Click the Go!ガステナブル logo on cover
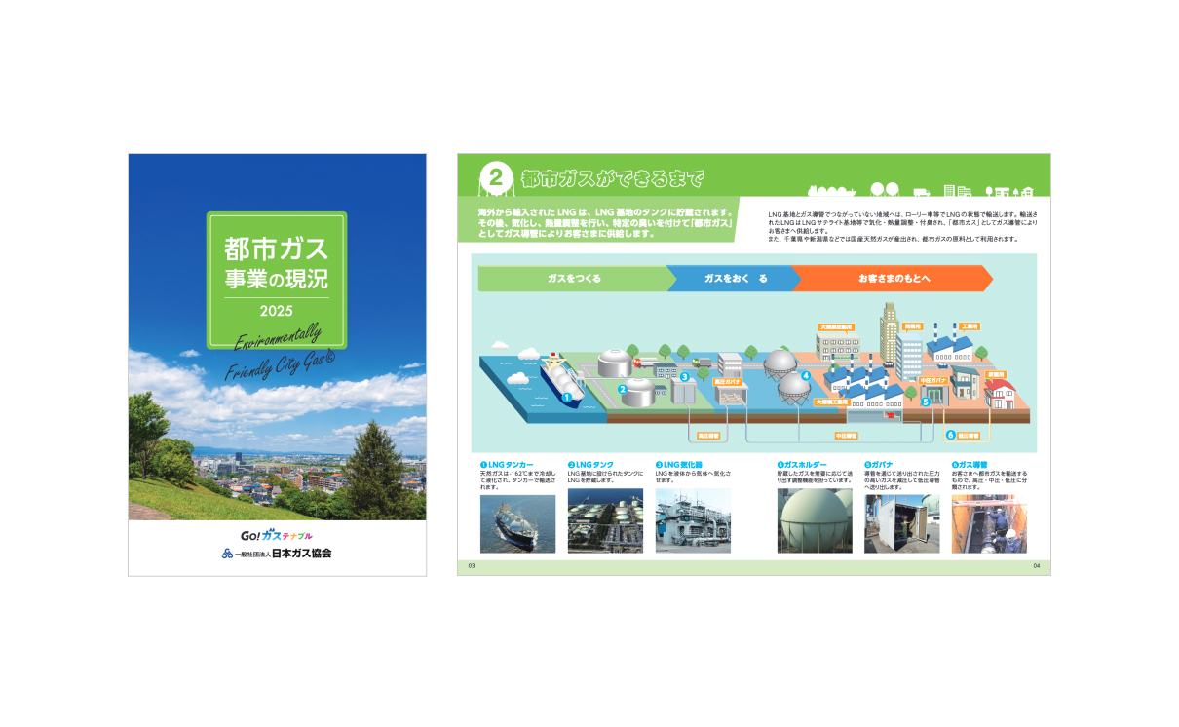Screen dimensions: 1179x727 [277, 536]
